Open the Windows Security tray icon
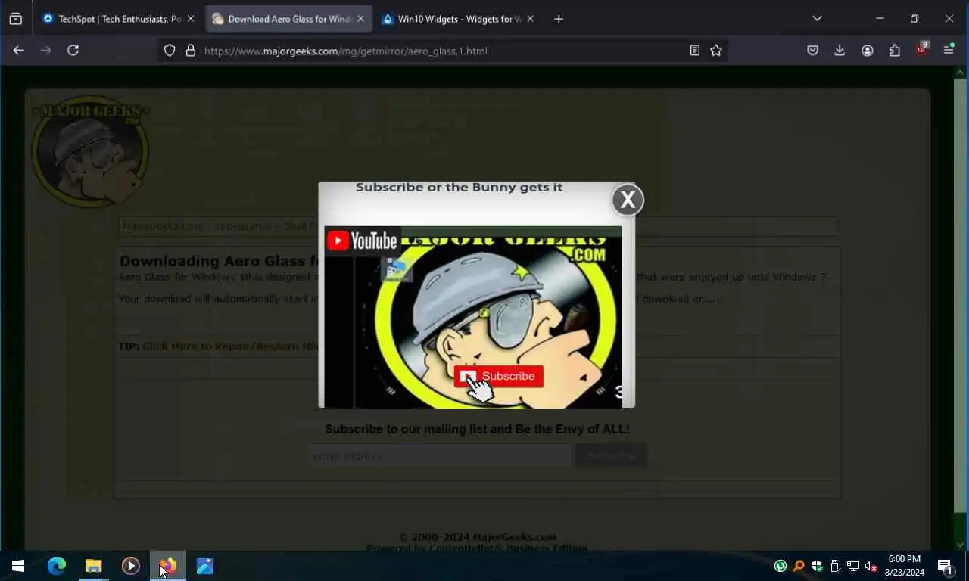This screenshot has height=581, width=969. 817,566
